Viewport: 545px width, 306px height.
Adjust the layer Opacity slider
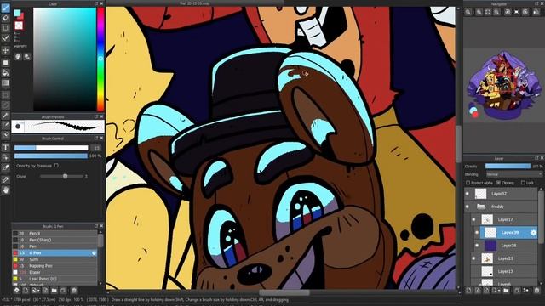click(x=508, y=167)
